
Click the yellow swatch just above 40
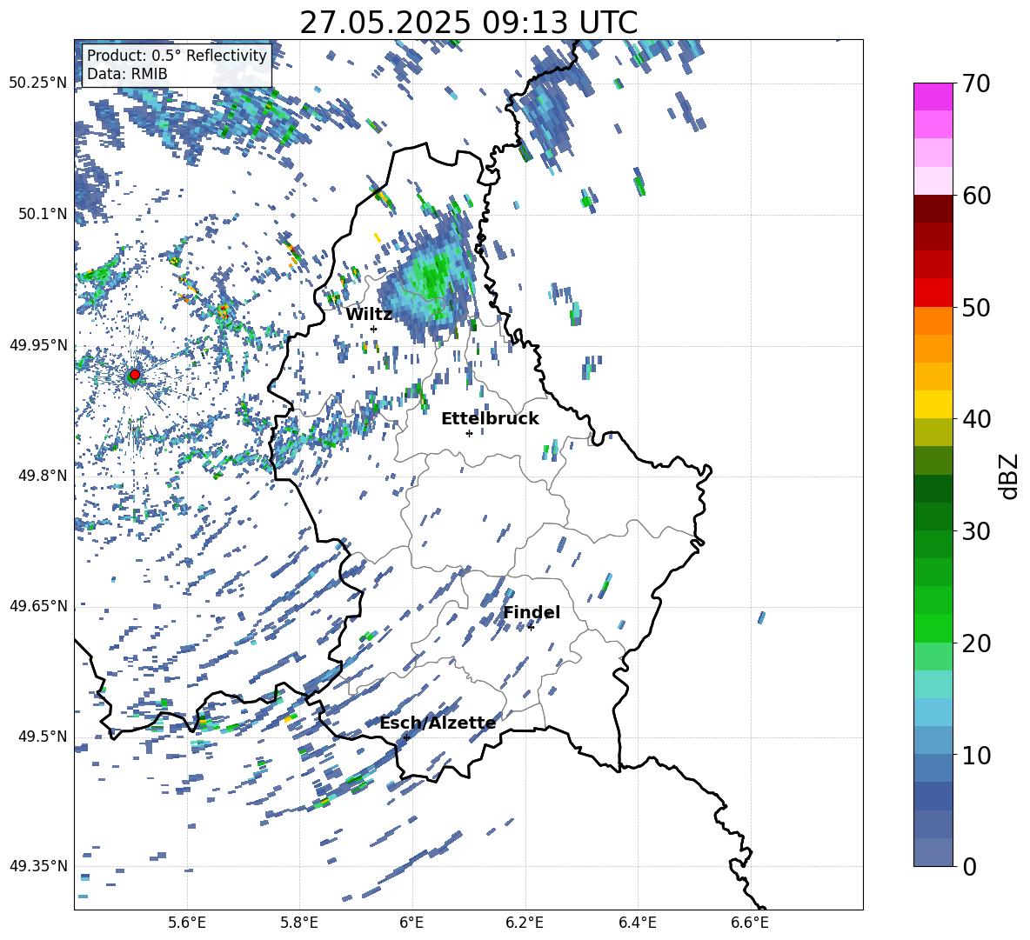click(x=933, y=403)
